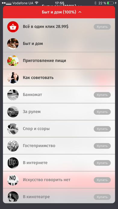Click Купить beside Гостеприимство
This screenshot has height=209, width=118.
coord(102,146)
